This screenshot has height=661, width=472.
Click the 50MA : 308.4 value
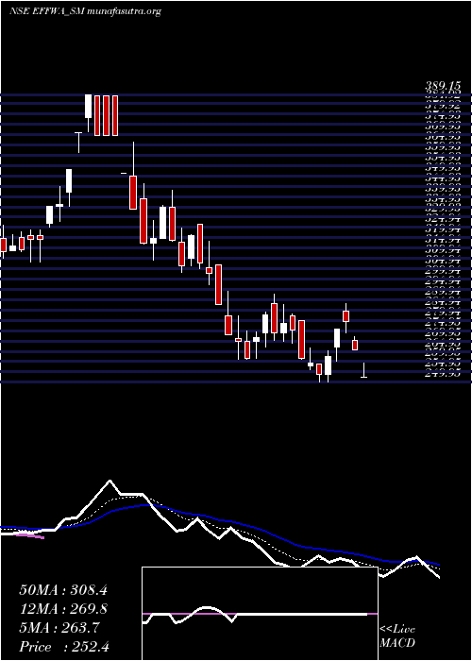pos(63,590)
